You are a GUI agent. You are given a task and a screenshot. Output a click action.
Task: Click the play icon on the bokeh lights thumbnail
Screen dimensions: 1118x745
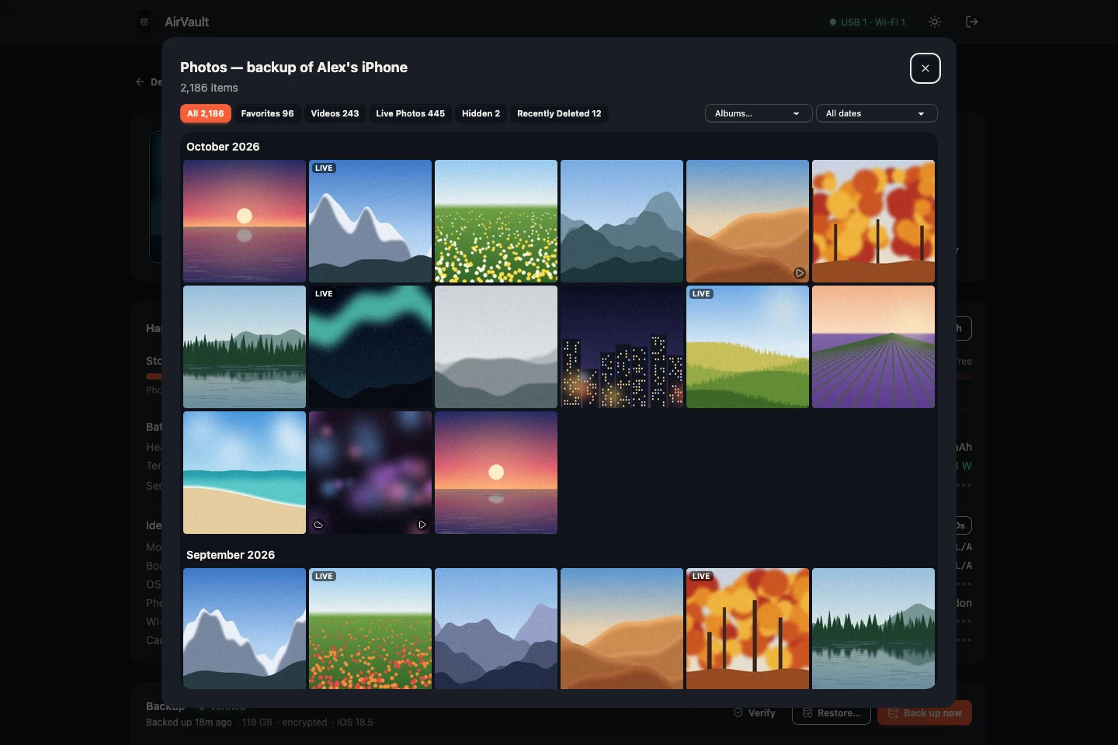click(422, 525)
